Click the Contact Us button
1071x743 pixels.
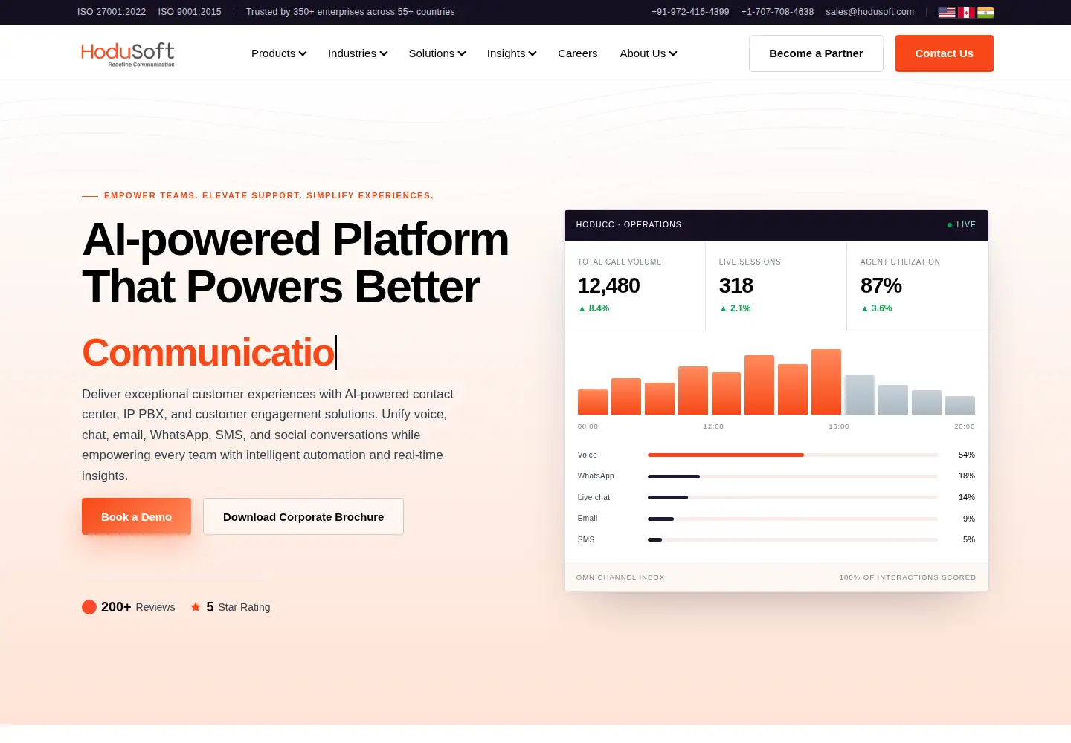click(945, 53)
